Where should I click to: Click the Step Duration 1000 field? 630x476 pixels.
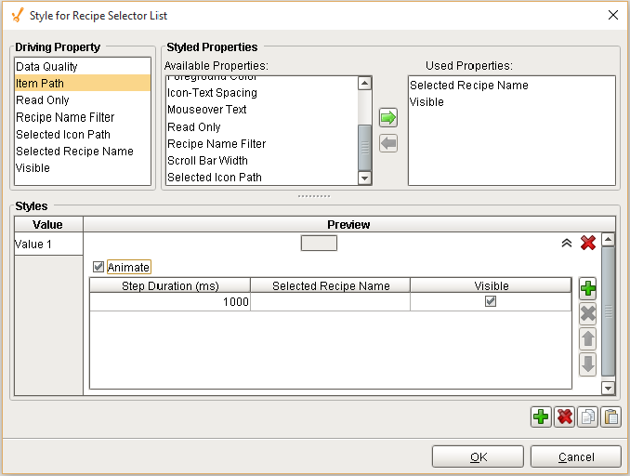169,302
